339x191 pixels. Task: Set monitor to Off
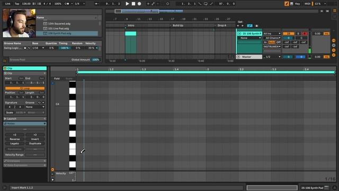[279, 42]
